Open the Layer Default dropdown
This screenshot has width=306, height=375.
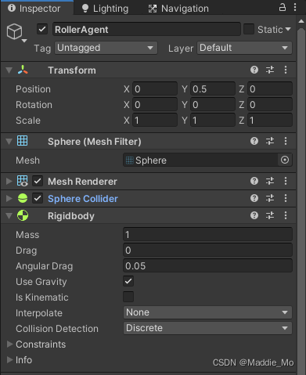[x=244, y=48]
